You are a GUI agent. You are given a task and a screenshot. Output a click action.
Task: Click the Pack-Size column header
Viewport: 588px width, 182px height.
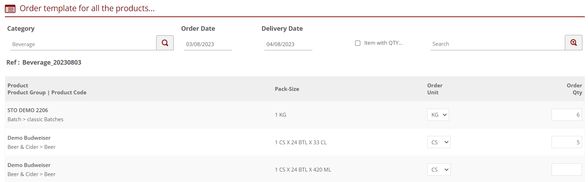click(x=287, y=89)
